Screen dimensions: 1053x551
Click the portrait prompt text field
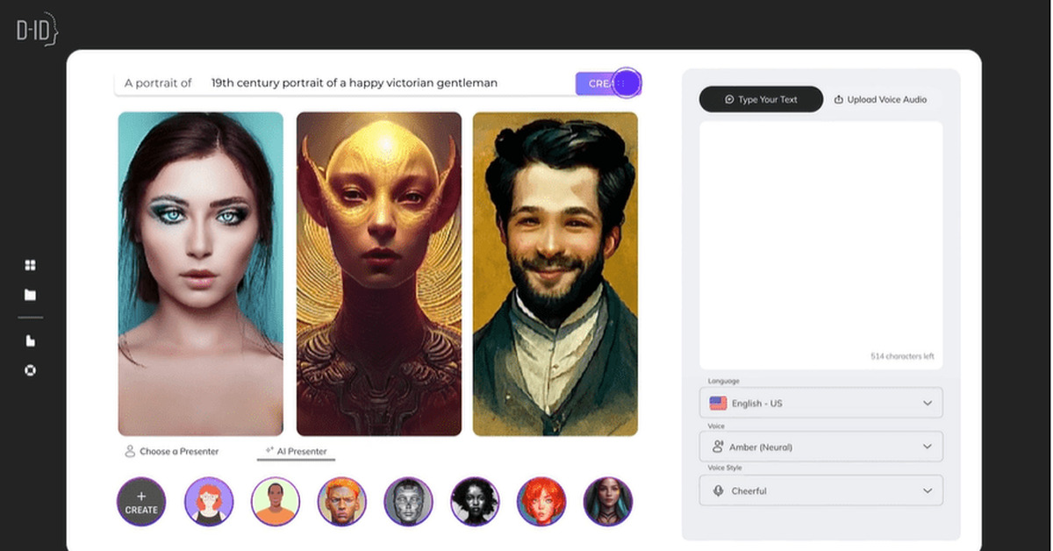[x=386, y=83]
